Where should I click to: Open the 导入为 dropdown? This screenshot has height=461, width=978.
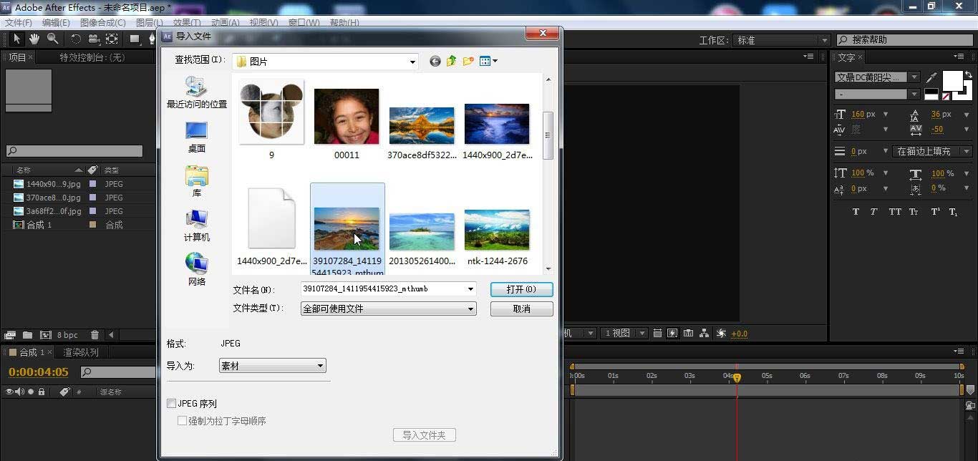pyautogui.click(x=272, y=366)
